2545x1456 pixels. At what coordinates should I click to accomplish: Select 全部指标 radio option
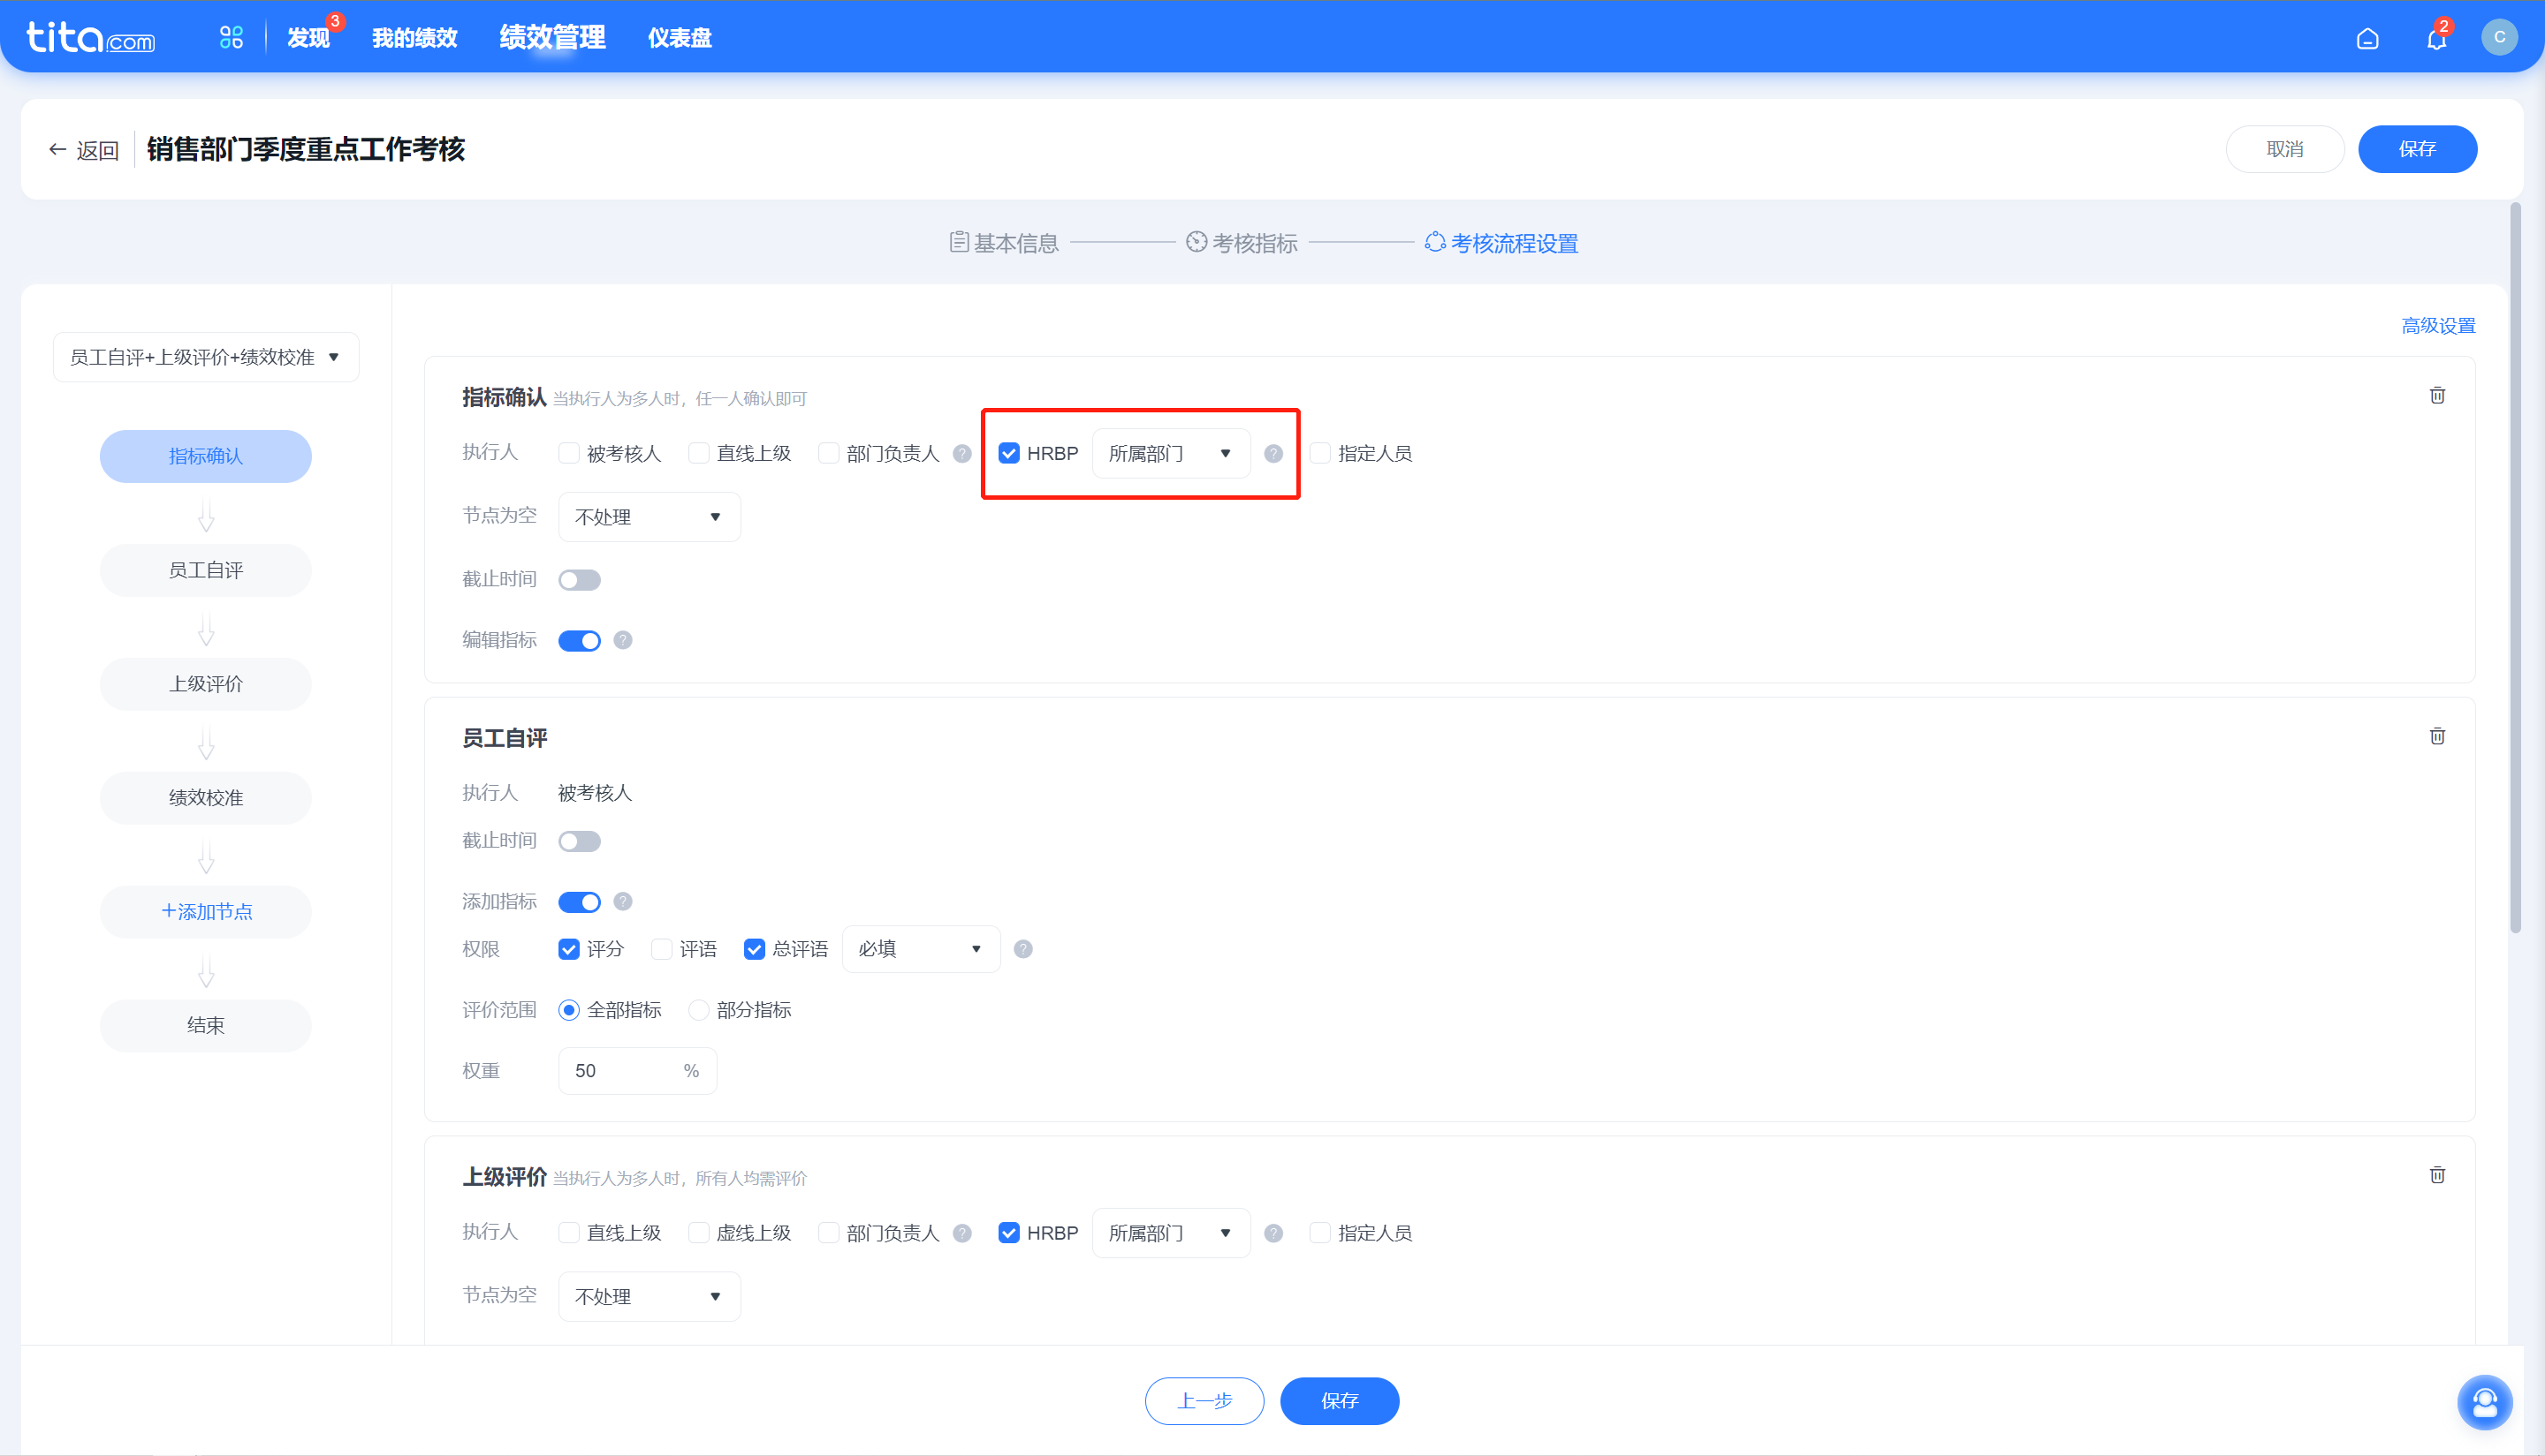point(568,1011)
